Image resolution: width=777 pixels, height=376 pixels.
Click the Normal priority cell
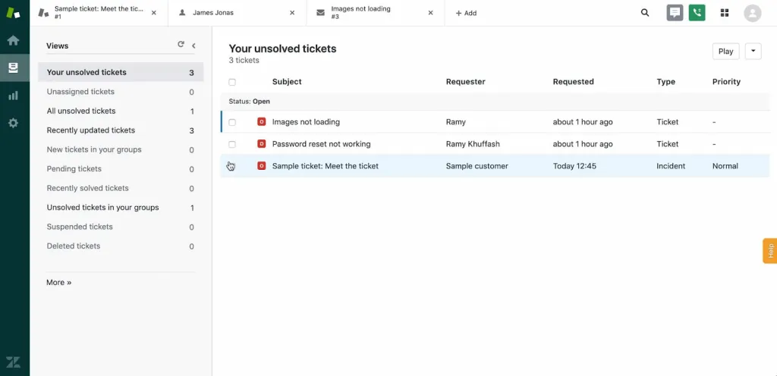point(725,166)
